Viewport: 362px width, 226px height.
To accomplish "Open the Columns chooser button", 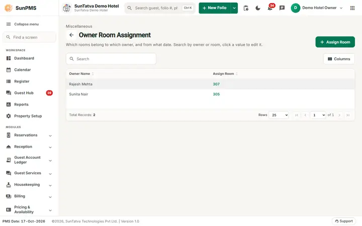I will pos(339,59).
